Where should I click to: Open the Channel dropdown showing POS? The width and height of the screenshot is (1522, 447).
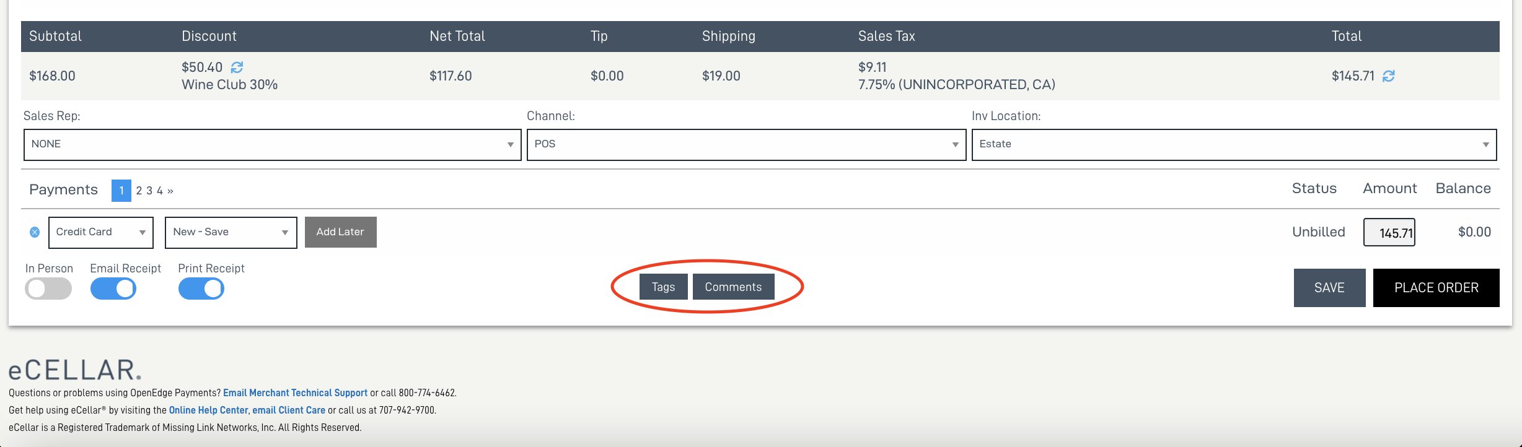click(x=746, y=144)
